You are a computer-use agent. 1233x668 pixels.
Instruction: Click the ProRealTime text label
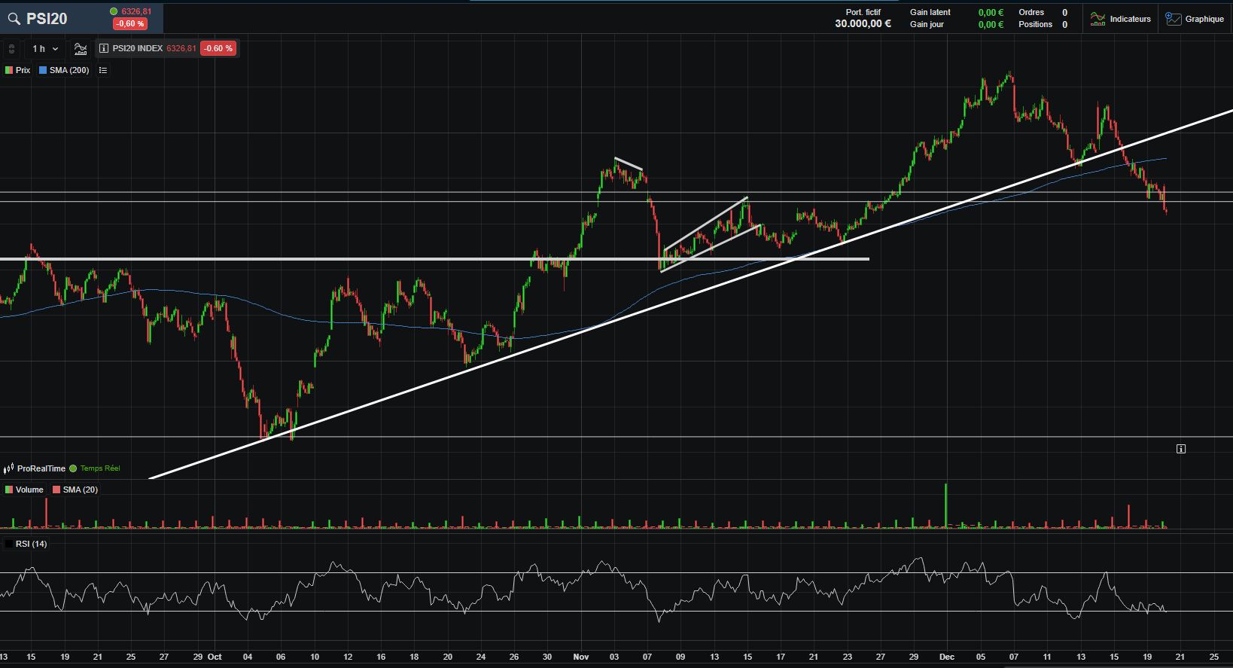click(41, 468)
